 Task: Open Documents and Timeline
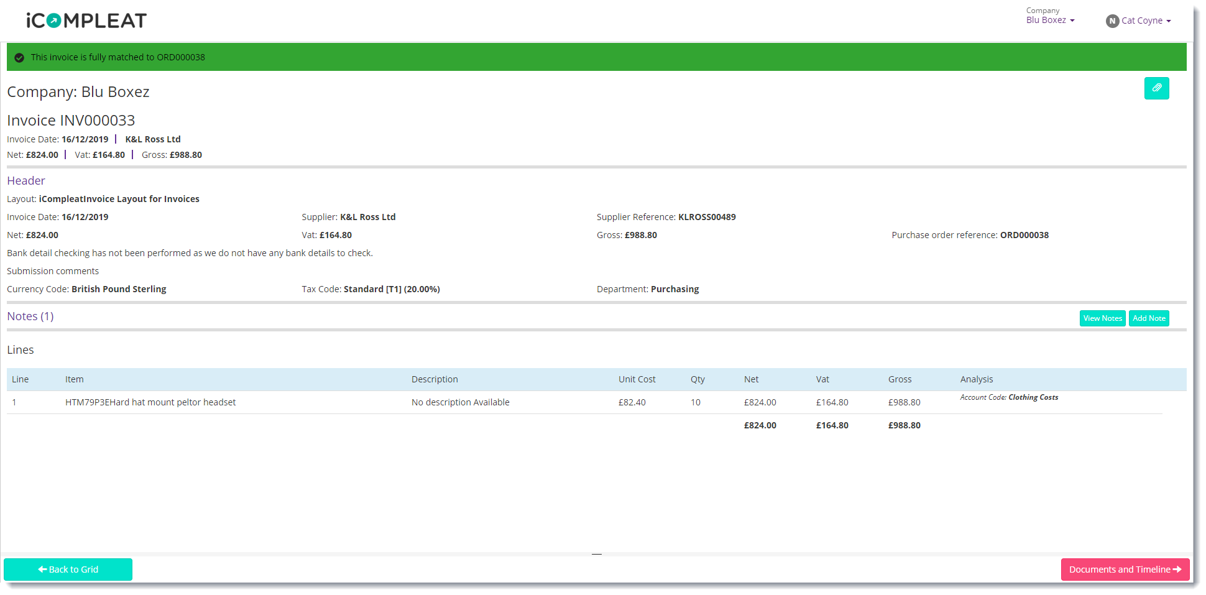[x=1125, y=570]
